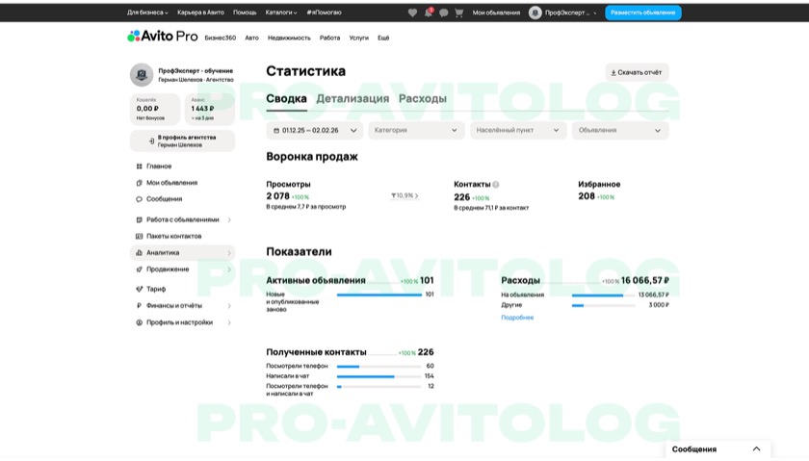Open the Помощь link
The width and height of the screenshot is (809, 461).
[x=245, y=13]
